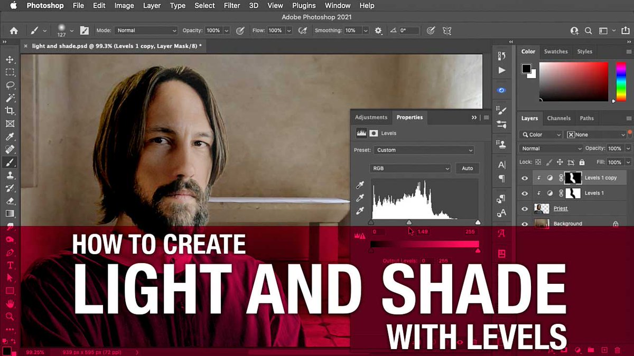The width and height of the screenshot is (634, 356).
Task: Open the Character panel icon
Action: point(501,165)
